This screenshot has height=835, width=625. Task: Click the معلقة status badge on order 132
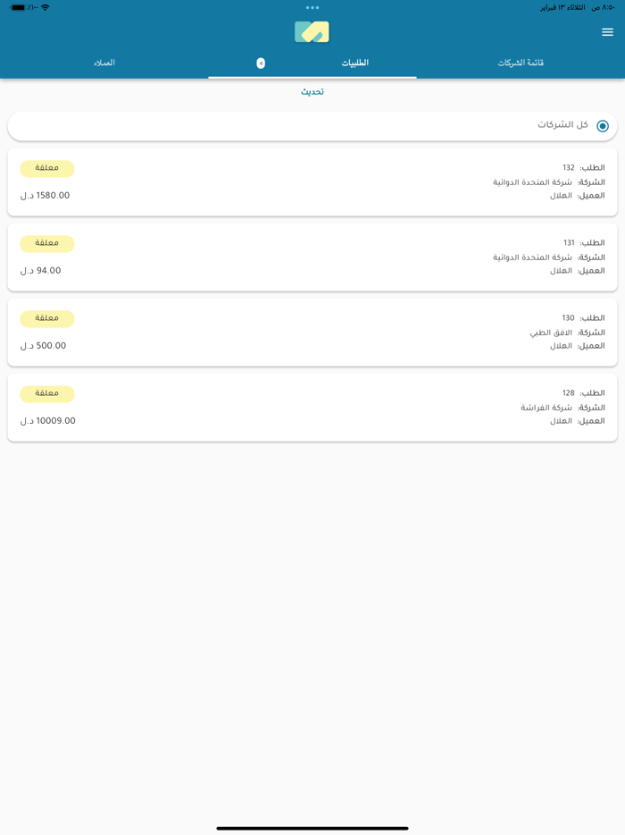tap(46, 169)
